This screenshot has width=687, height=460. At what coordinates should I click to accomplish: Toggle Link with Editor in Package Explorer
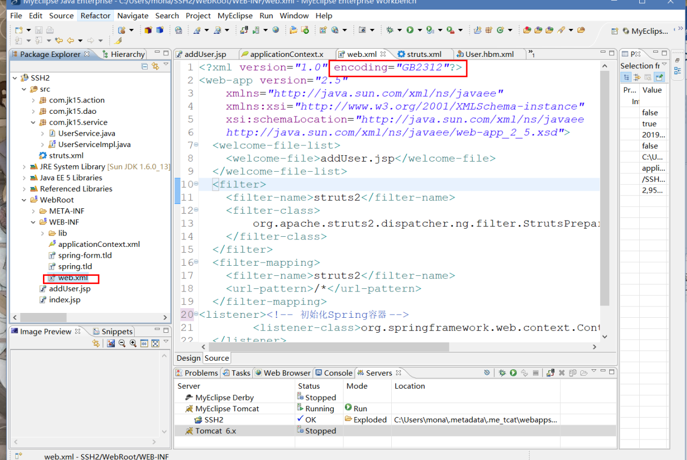[155, 66]
